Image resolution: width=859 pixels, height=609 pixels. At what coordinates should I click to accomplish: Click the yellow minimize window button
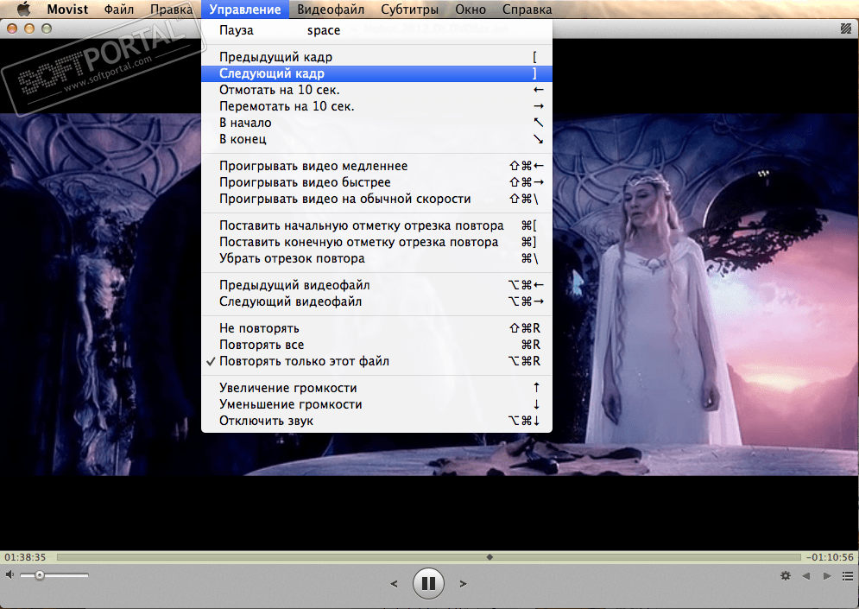29,29
